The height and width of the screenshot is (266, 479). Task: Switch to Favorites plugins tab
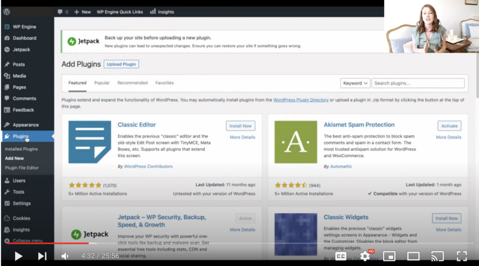click(164, 83)
